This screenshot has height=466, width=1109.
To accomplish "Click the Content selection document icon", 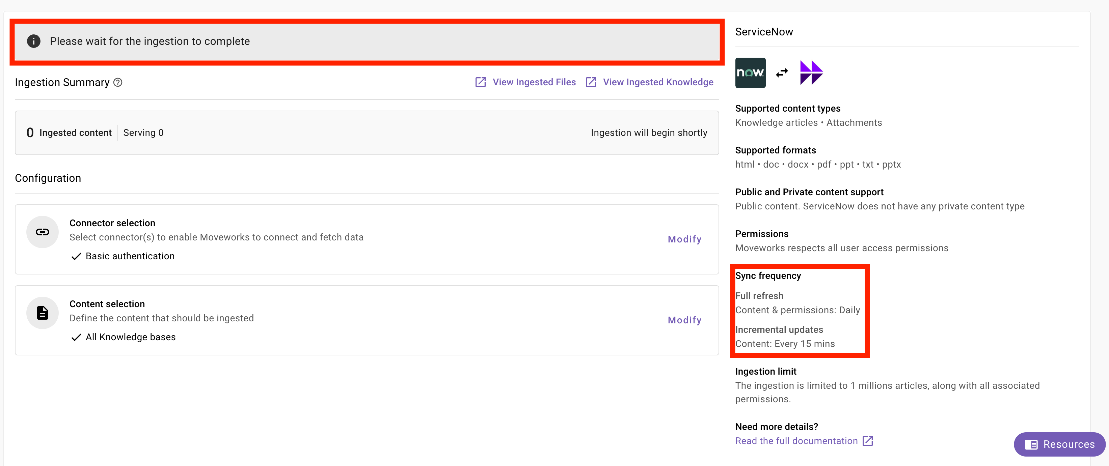I will [x=42, y=313].
